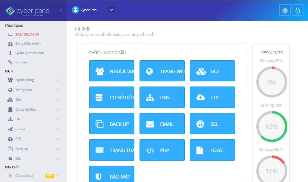Open the EMAIL tile
Viewport: 308px width, 182px height.
tap(162, 124)
